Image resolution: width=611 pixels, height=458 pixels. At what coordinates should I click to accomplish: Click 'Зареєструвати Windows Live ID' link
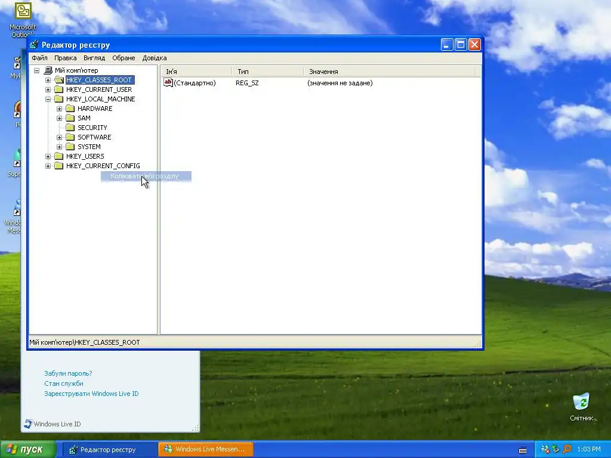(x=91, y=394)
